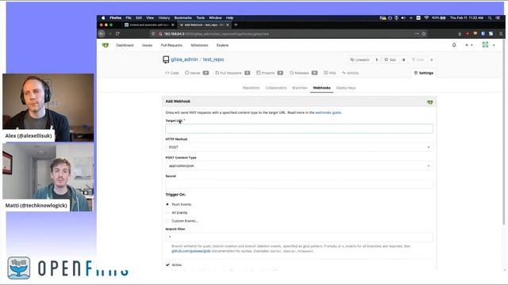Image resolution: width=508 pixels, height=285 pixels.
Task: Open the user avatar menu
Action: (488, 45)
